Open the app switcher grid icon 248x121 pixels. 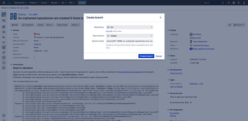(4, 3)
